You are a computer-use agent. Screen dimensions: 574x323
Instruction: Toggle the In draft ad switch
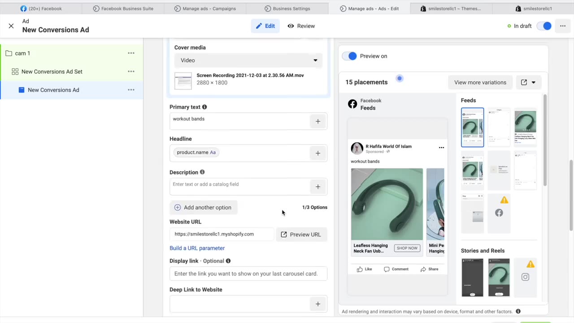tap(544, 26)
